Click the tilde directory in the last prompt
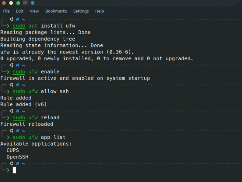Image resolution: width=242 pixels, height=182 pixels. (23, 164)
